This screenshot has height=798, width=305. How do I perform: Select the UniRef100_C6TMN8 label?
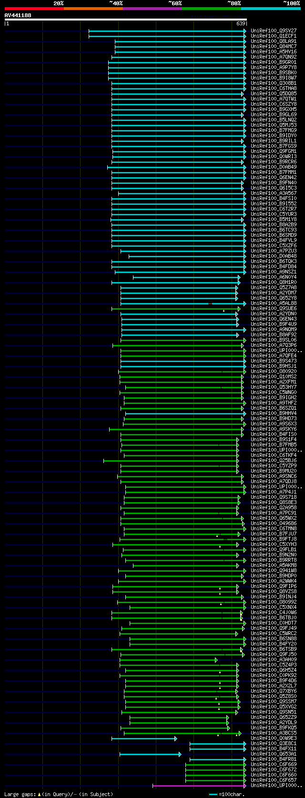[x=274, y=528]
